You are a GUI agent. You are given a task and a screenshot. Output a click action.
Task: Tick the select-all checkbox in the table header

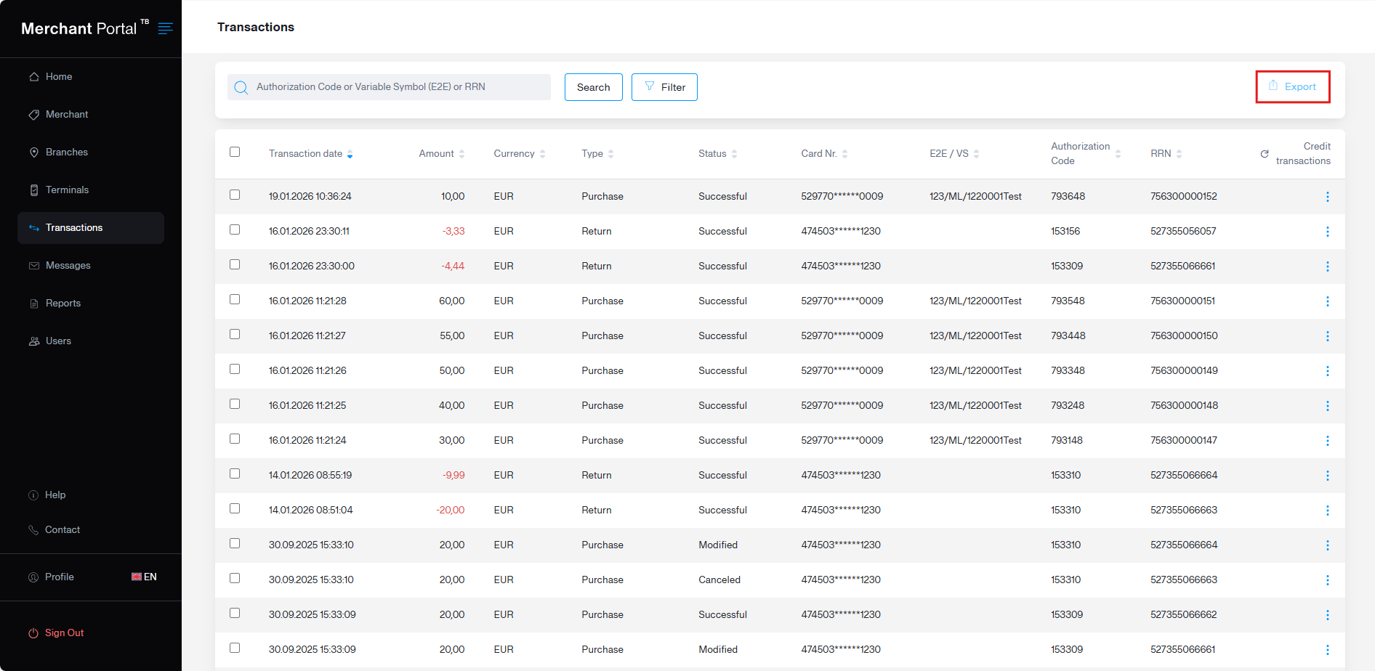[x=235, y=152]
